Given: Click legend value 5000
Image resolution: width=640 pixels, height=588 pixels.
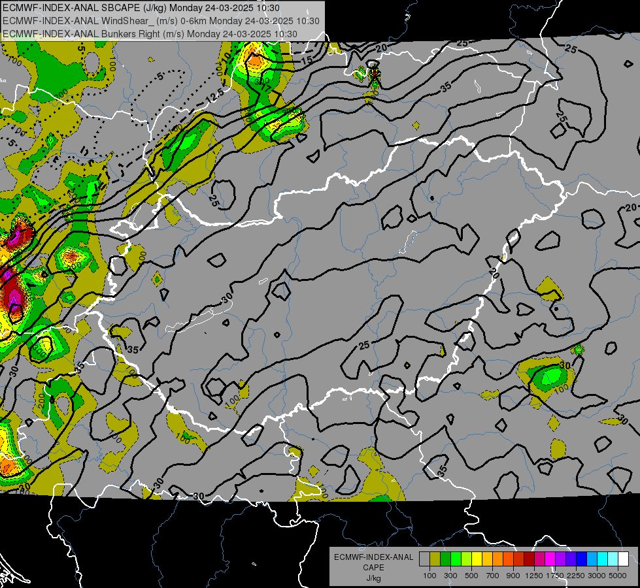Looking at the screenshot, I should (x=618, y=576).
